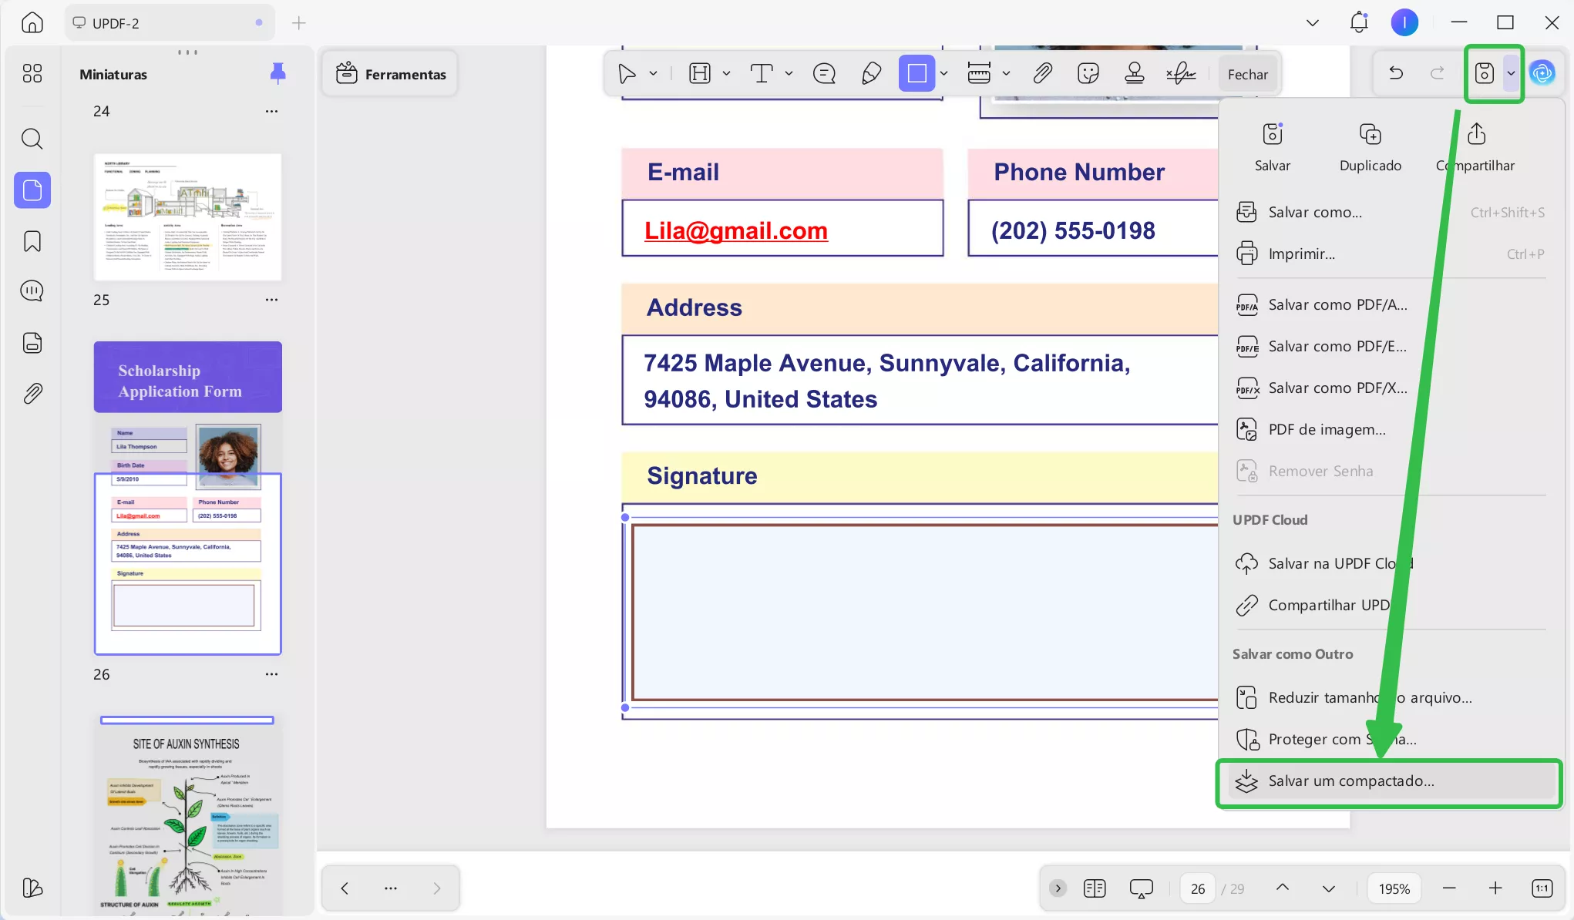Click the signature tool icon
This screenshot has height=920, width=1574.
pyautogui.click(x=1180, y=74)
